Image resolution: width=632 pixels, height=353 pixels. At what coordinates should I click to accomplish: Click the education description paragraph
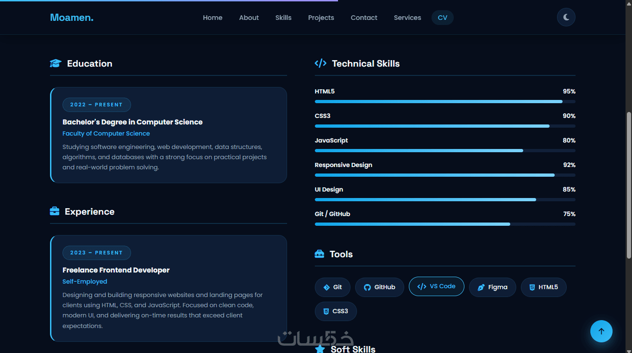click(164, 157)
